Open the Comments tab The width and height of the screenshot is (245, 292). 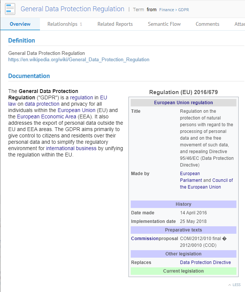point(207,24)
